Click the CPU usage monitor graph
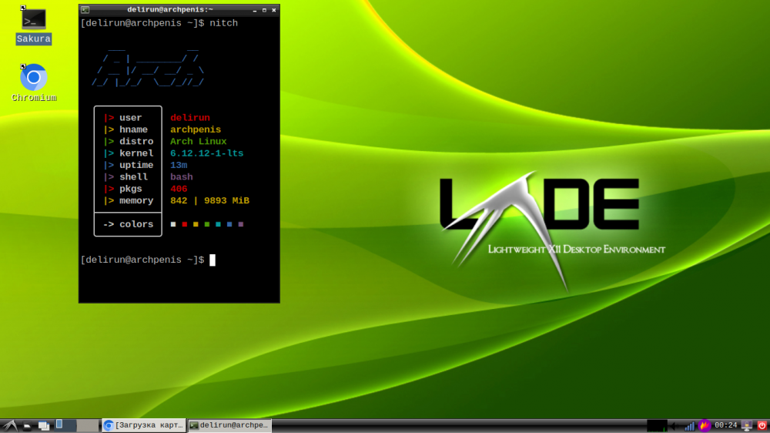The width and height of the screenshot is (770, 433). click(x=657, y=425)
